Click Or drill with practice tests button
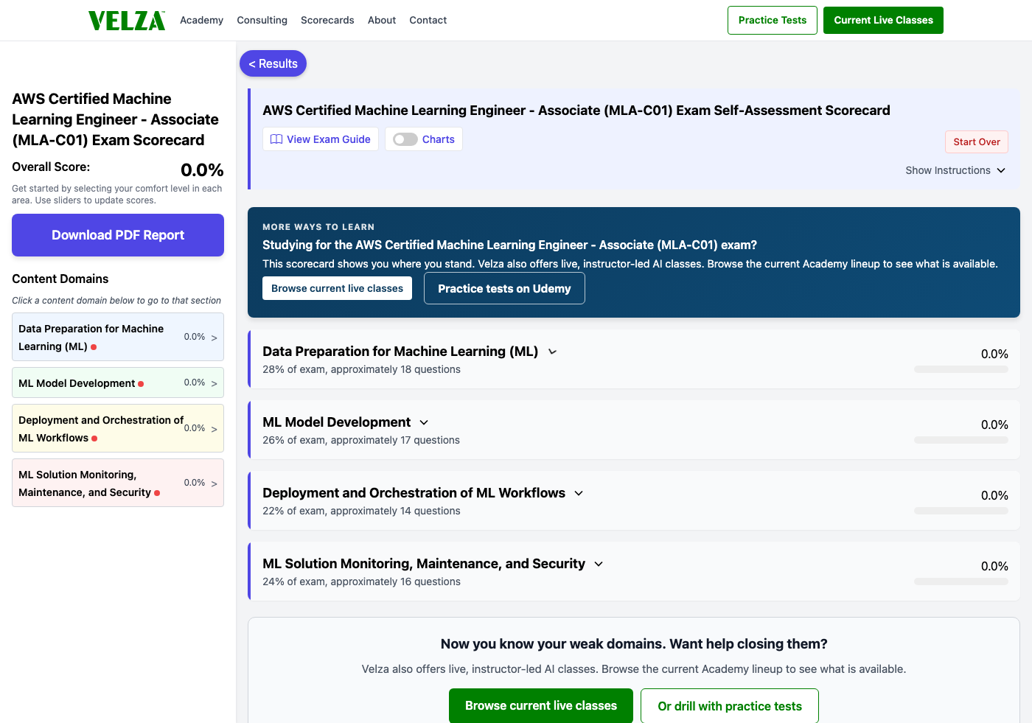The width and height of the screenshot is (1032, 723). pos(730,706)
